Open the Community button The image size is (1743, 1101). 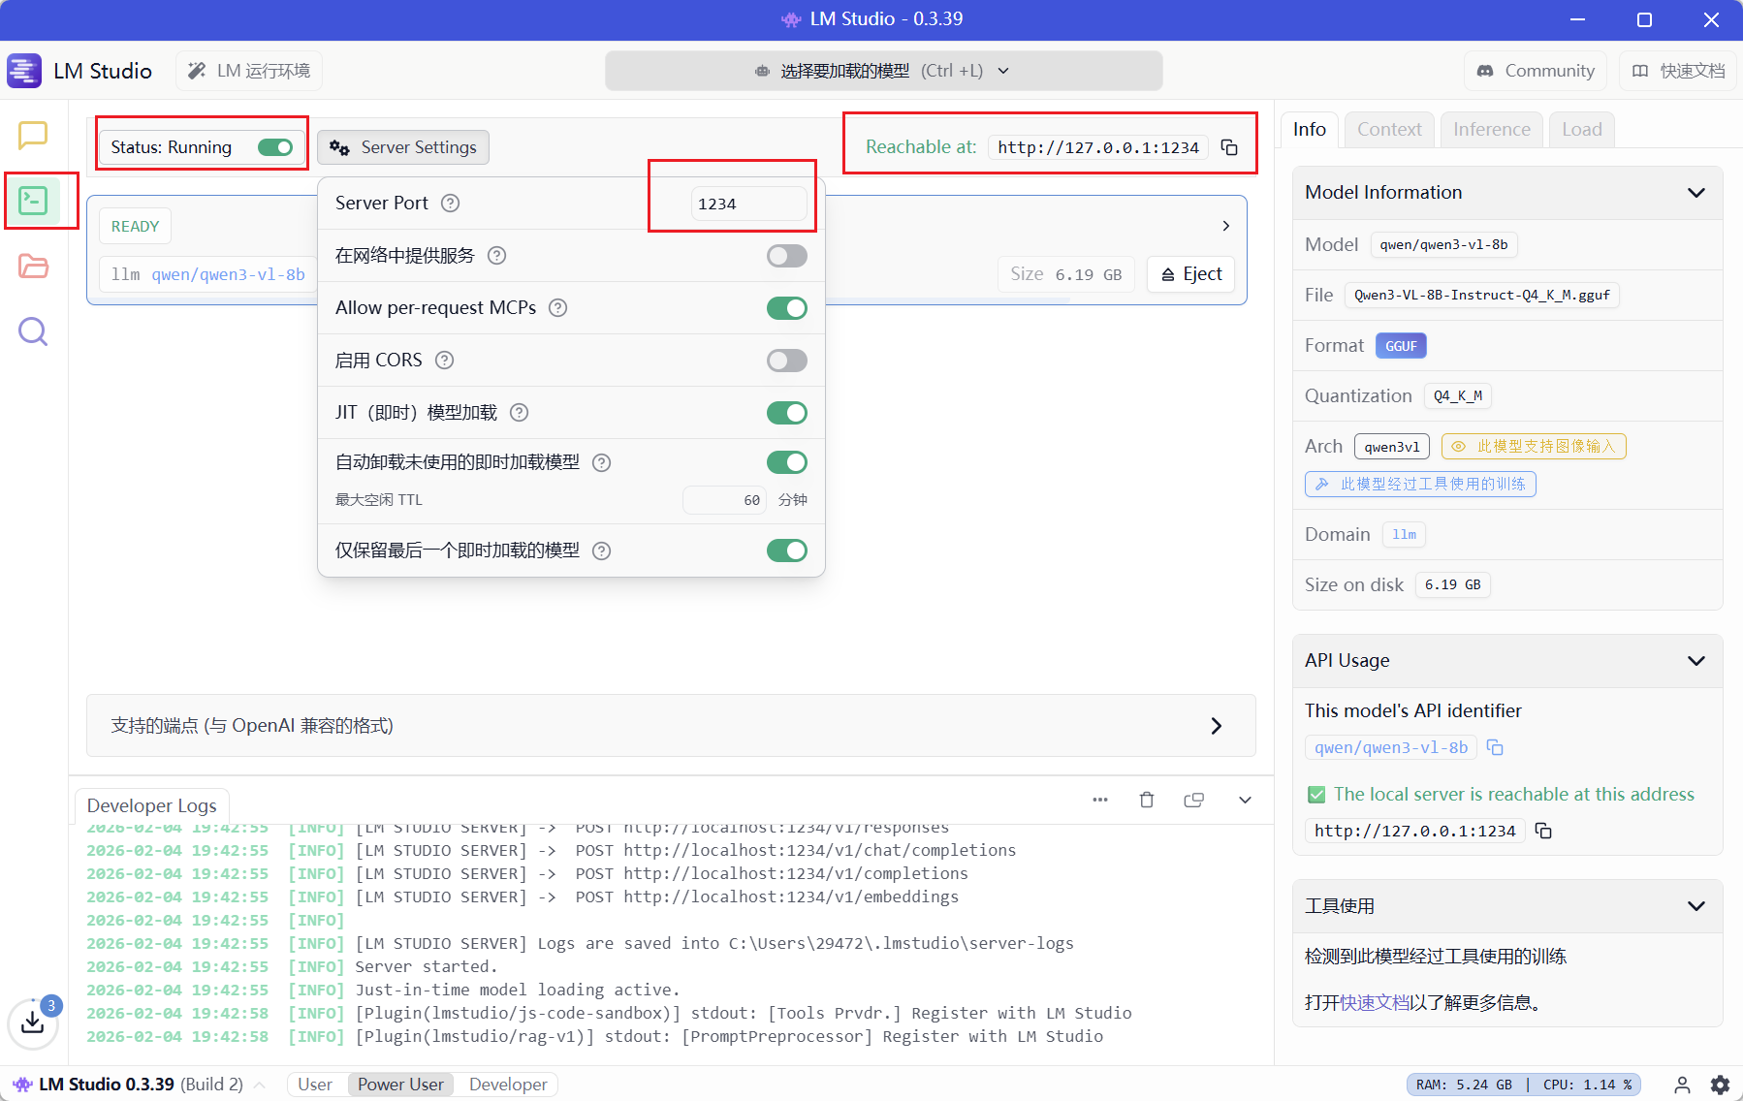(x=1536, y=71)
